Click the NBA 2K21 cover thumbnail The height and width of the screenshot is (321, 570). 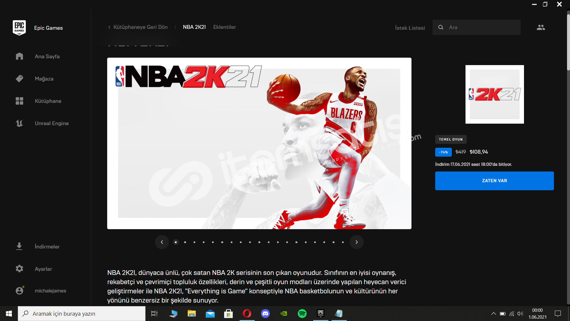(x=495, y=94)
